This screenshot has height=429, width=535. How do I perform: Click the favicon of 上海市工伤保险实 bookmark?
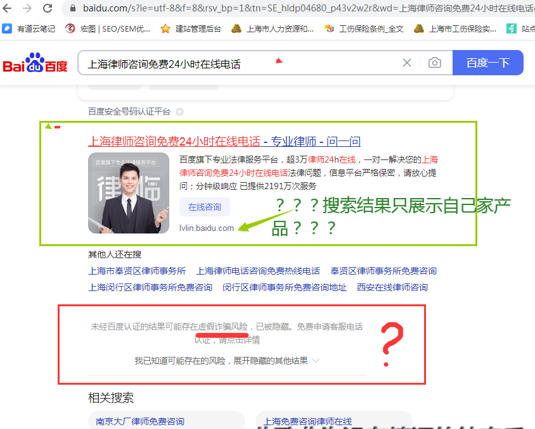[x=418, y=28]
